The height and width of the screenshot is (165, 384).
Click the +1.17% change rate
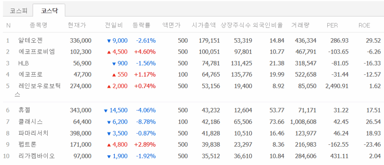pos(145,75)
